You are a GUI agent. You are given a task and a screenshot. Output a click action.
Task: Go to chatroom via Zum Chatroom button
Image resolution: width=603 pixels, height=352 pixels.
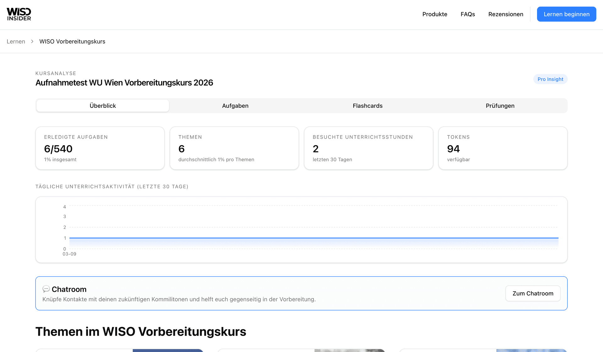(533, 293)
